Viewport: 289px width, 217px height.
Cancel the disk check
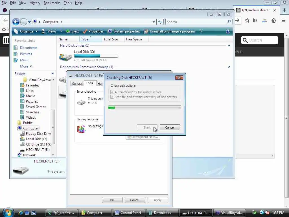pos(170,127)
